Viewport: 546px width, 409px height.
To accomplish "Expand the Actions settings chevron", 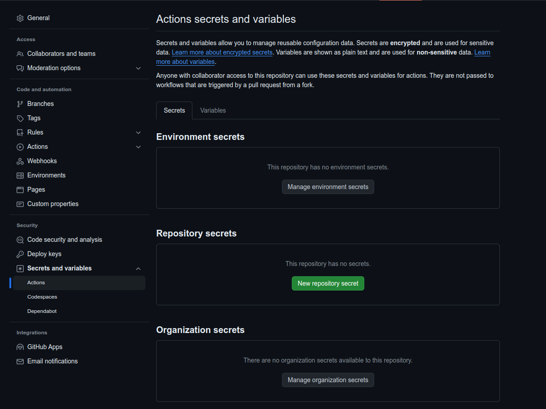I will (138, 147).
